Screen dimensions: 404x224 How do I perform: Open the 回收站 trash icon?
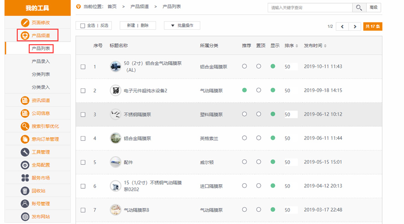25,191
